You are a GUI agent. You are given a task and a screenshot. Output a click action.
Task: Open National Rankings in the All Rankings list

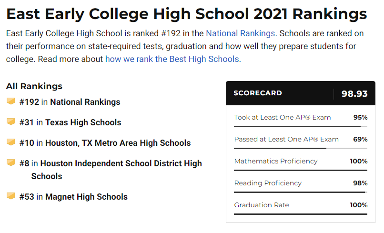pos(85,102)
